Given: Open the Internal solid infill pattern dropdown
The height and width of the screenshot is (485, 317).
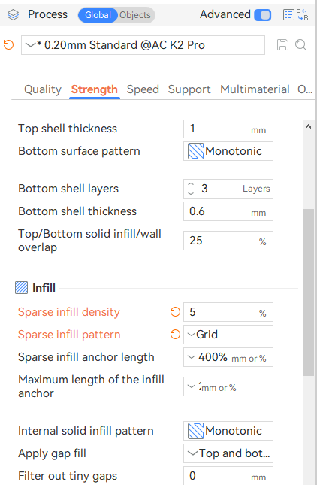Looking at the screenshot, I should 228,431.
